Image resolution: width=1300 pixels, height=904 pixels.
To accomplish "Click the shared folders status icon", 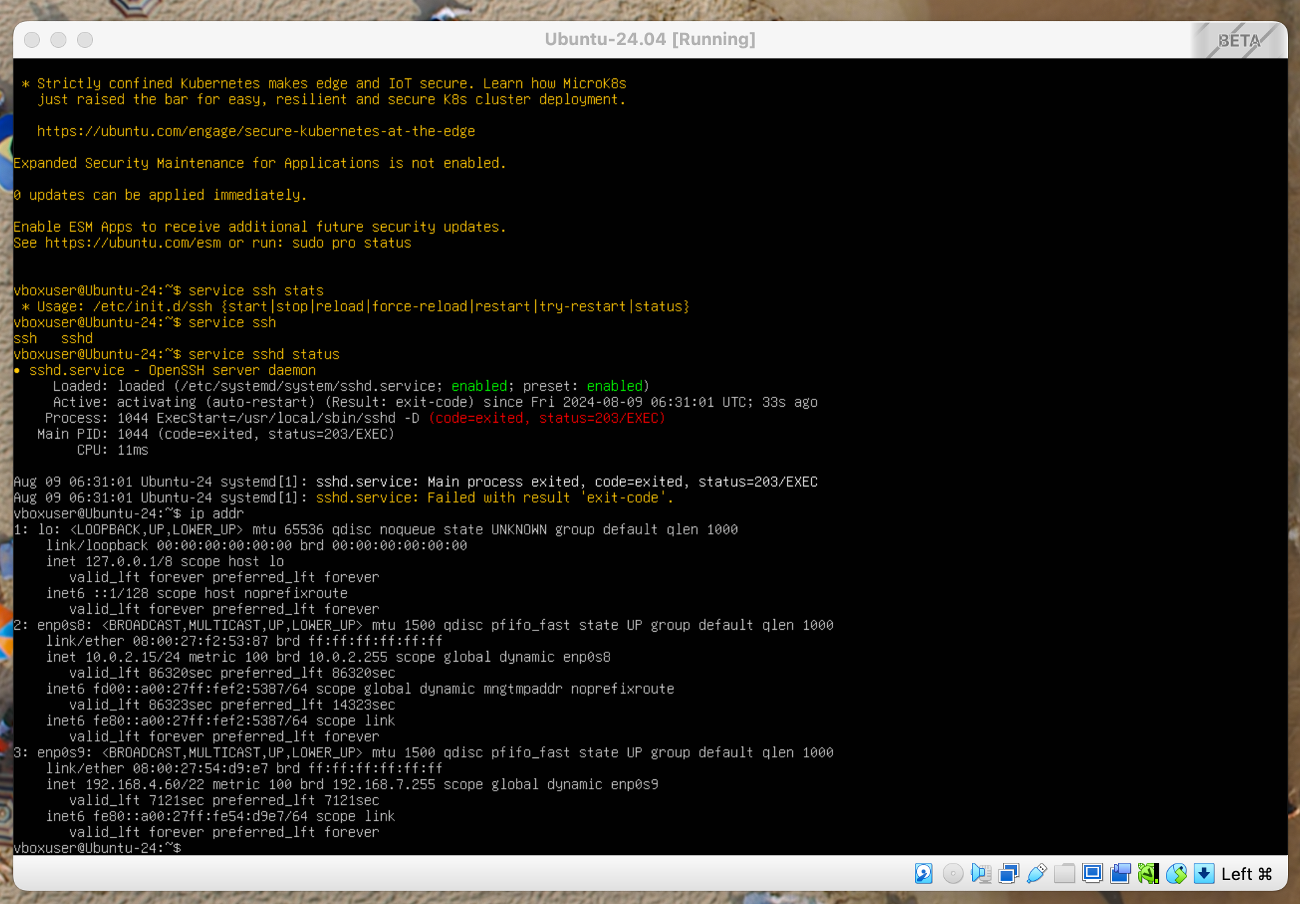I will 1064,873.
